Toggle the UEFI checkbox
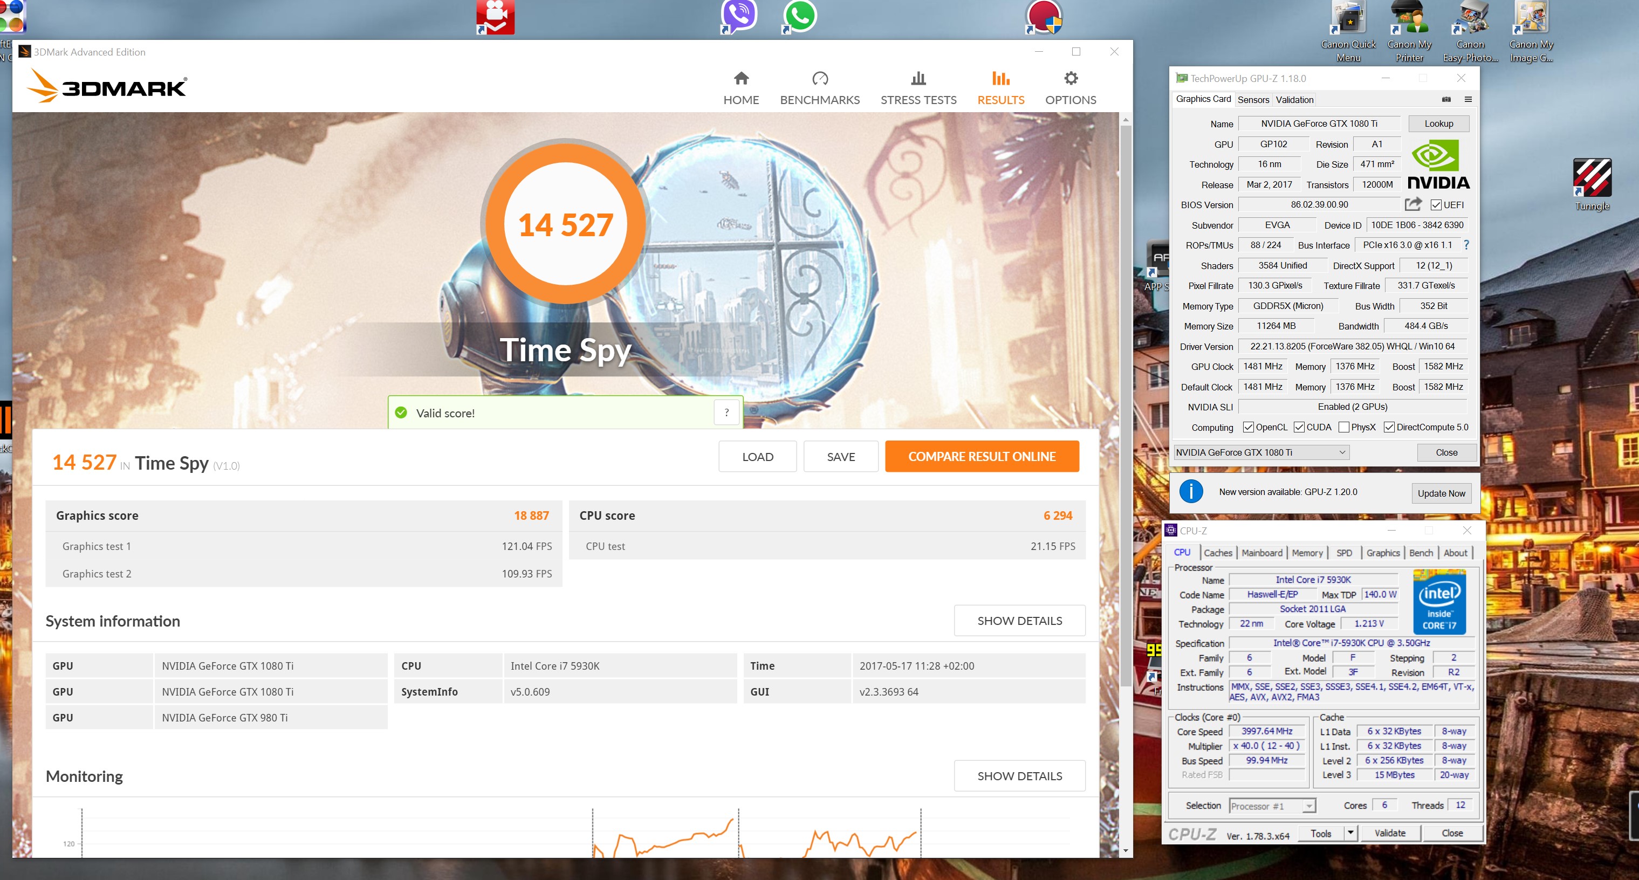 pyautogui.click(x=1435, y=205)
